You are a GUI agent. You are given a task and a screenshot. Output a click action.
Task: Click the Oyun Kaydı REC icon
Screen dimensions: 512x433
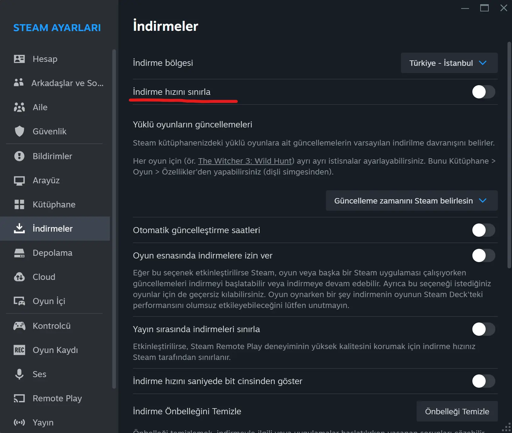[19, 350]
